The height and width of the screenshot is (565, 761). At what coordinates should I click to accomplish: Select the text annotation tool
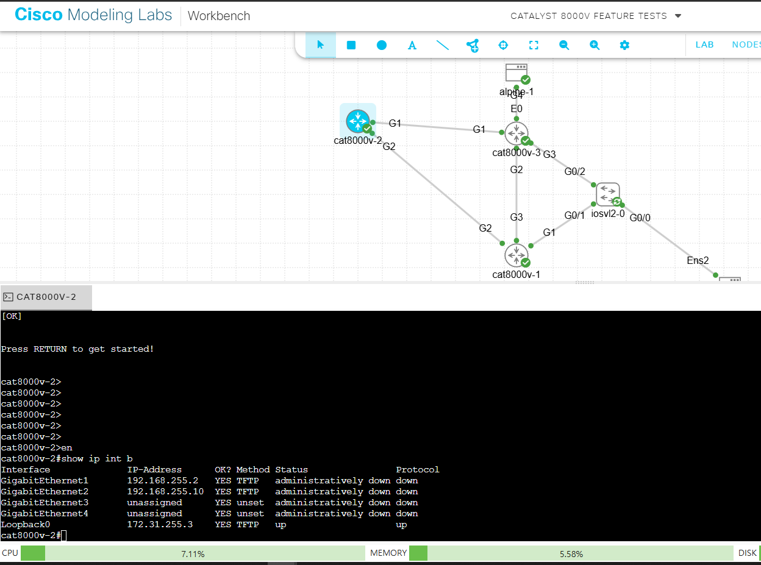click(x=412, y=45)
